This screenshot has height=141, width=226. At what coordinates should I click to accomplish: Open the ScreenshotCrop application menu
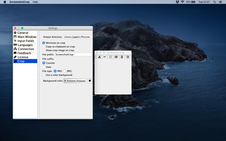19,2
